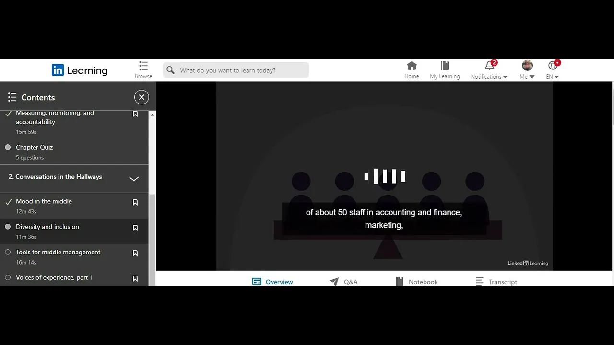Click the "16m 14s" duration text
Image resolution: width=614 pixels, height=345 pixels.
click(26, 262)
